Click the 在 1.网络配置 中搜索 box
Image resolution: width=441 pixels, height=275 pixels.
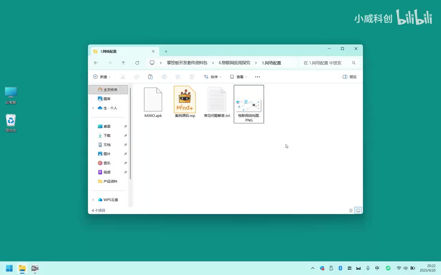tap(329, 63)
